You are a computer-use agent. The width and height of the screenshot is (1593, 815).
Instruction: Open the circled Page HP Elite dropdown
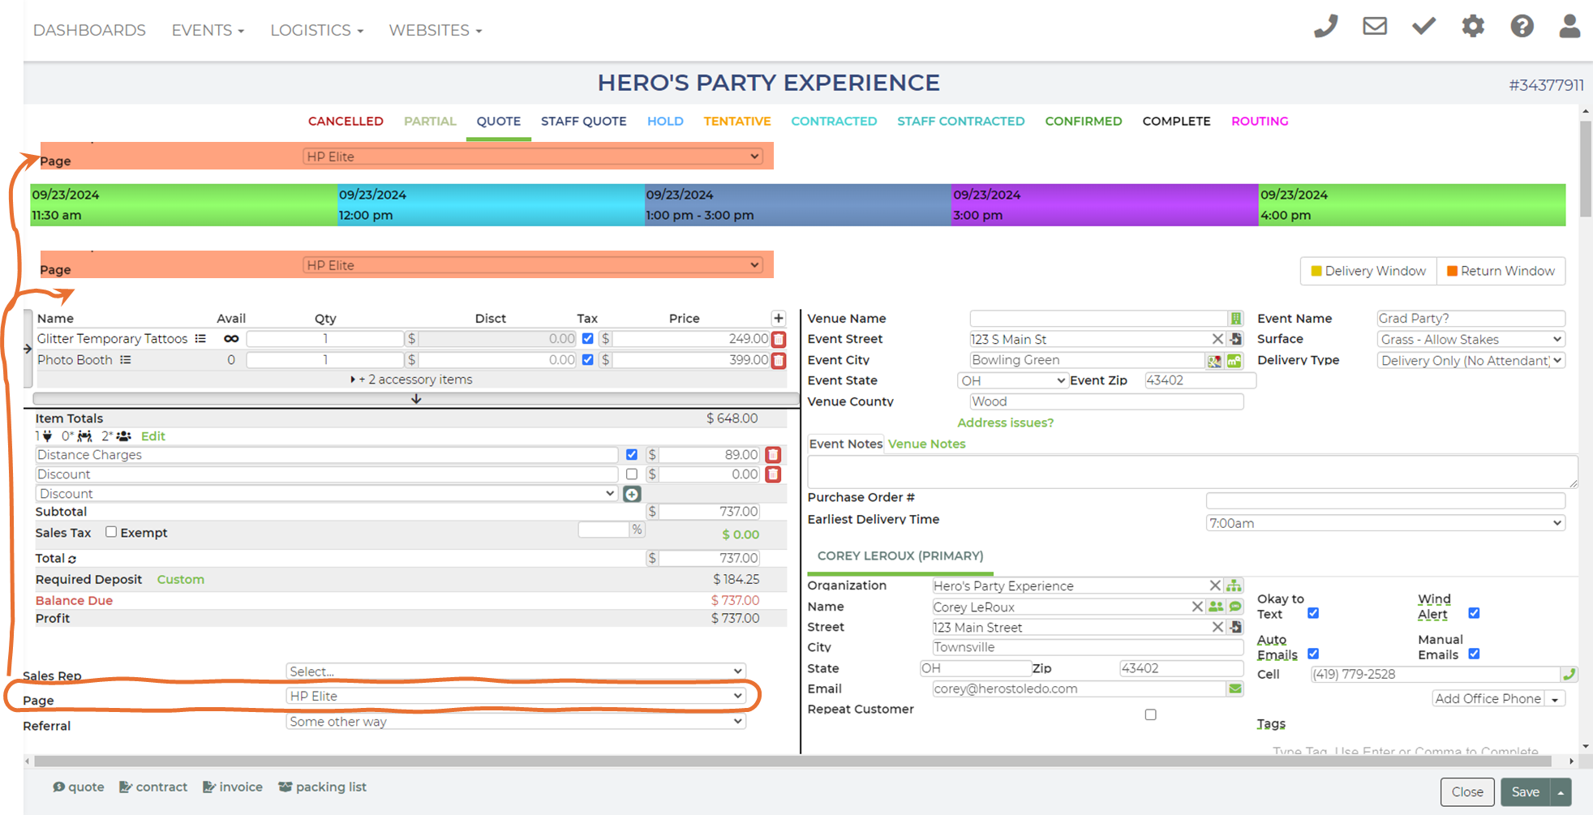[x=515, y=696]
